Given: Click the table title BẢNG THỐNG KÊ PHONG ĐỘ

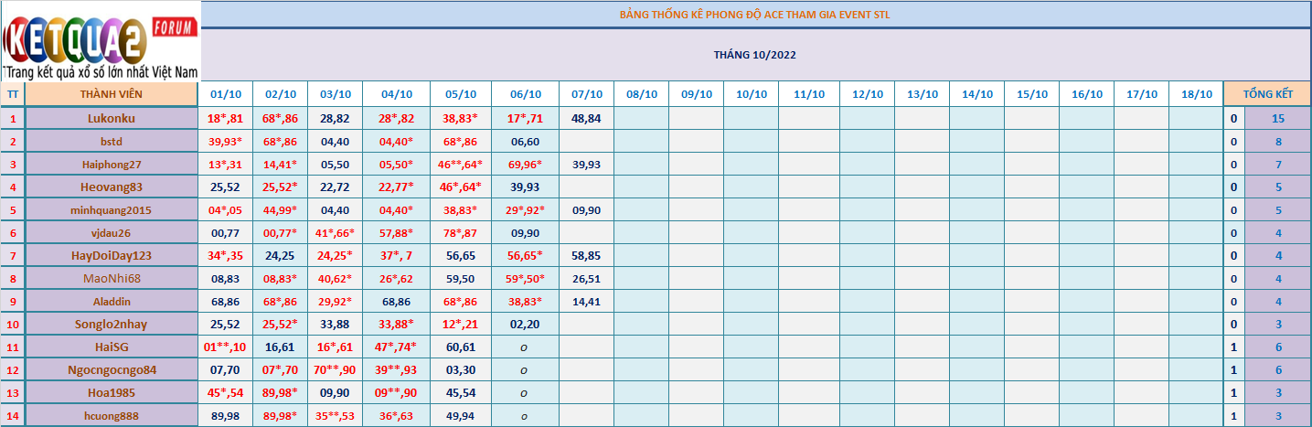Looking at the screenshot, I should [x=754, y=15].
